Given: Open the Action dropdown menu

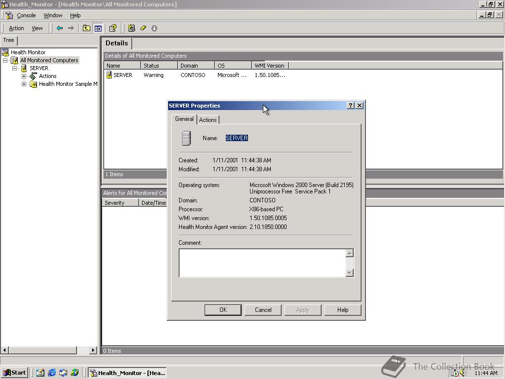Looking at the screenshot, I should pos(16,28).
